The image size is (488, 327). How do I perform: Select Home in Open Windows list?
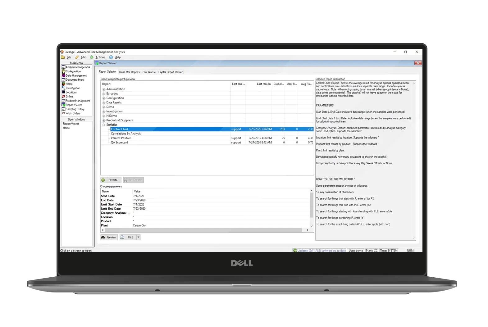tap(66, 128)
